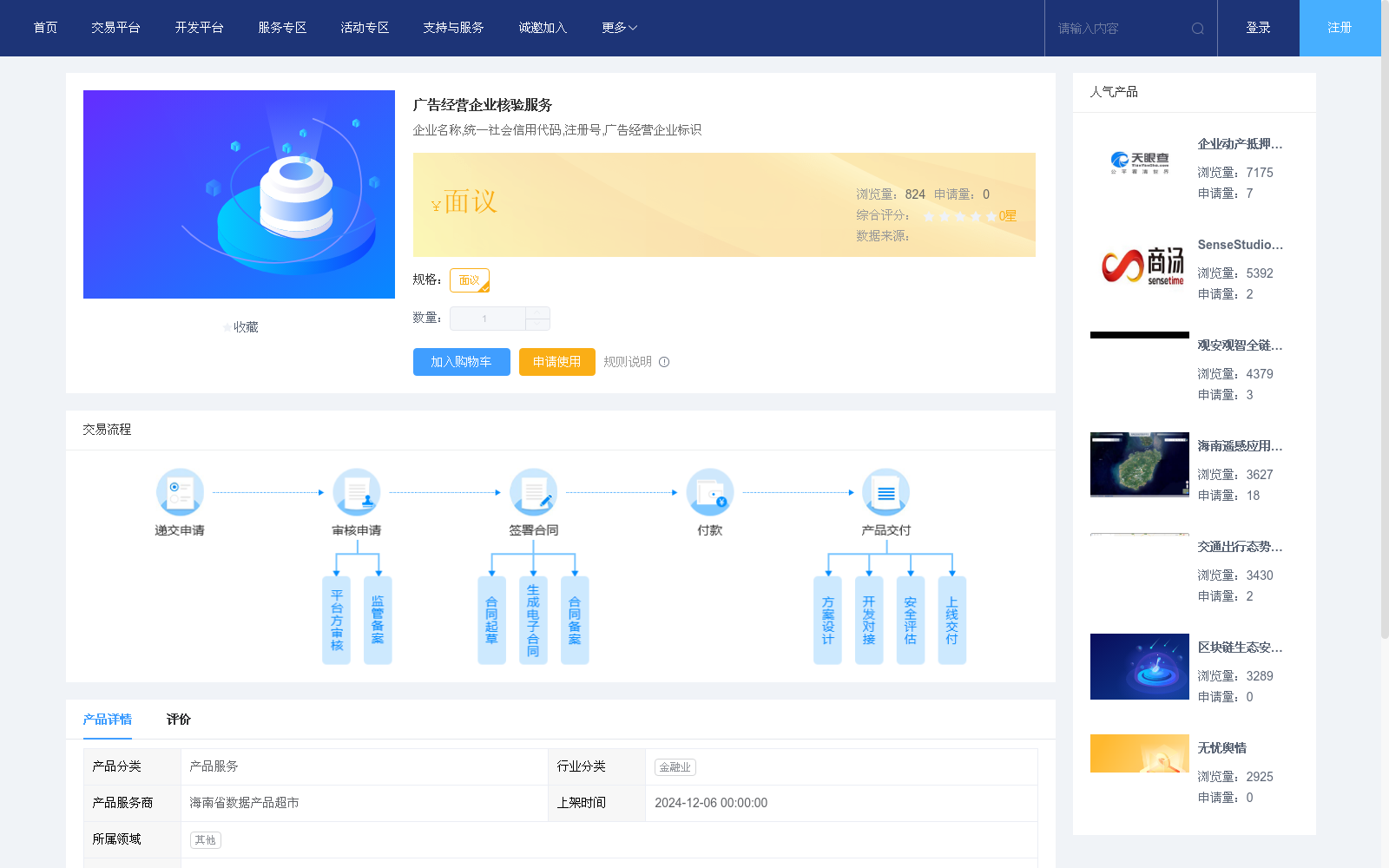Click the 登录 button
The width and height of the screenshot is (1389, 868).
[x=1259, y=28]
